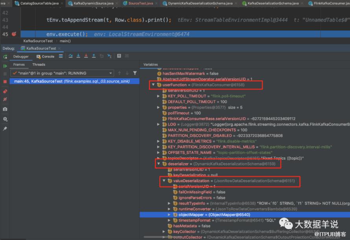The height and width of the screenshot is (240, 350).
Task: Toggle the frames filter funnel icon
Action: click(x=135, y=73)
